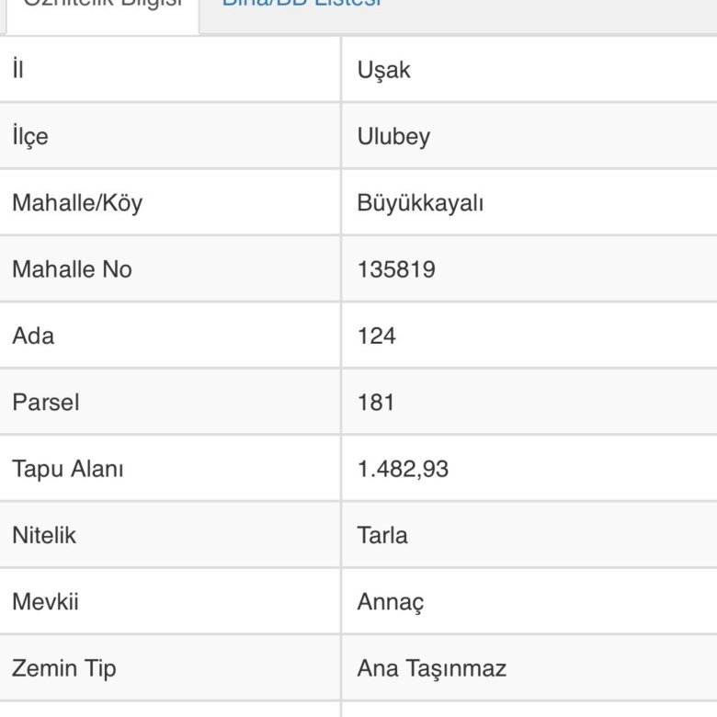Select the Nitelik label cell
The image size is (717, 717).
44,535
